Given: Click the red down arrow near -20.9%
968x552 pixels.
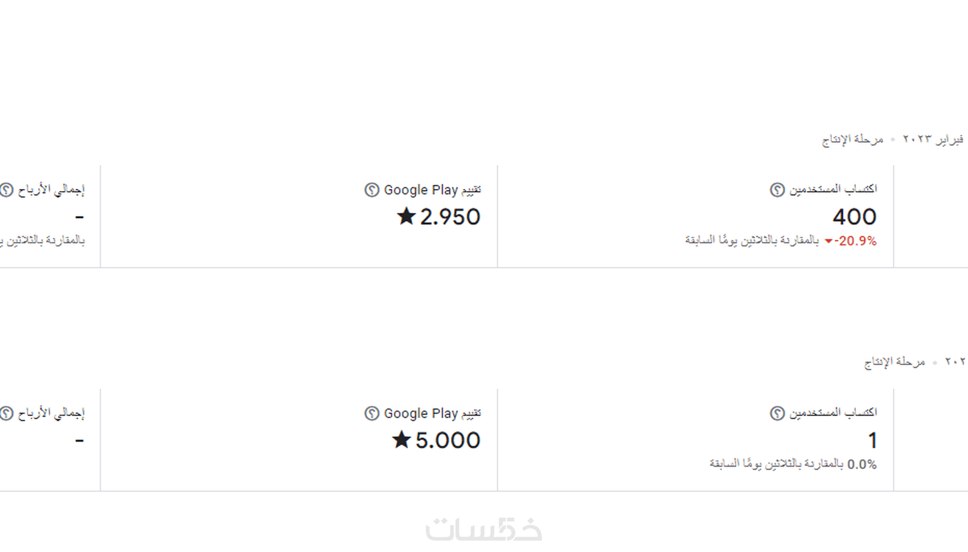Looking at the screenshot, I should click(x=828, y=241).
